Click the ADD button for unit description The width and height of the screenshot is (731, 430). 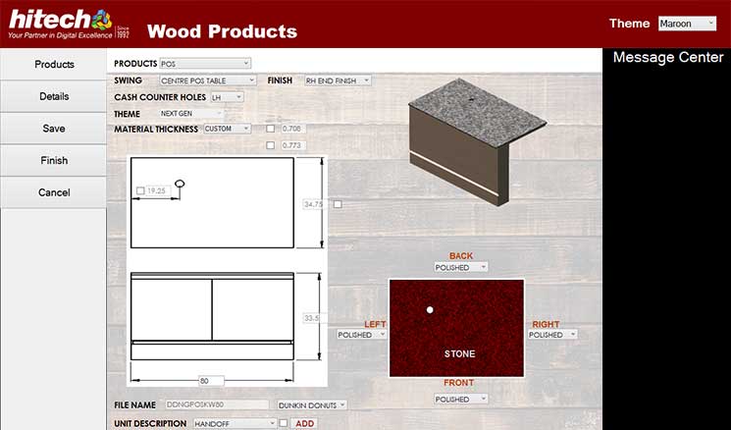[x=305, y=423]
